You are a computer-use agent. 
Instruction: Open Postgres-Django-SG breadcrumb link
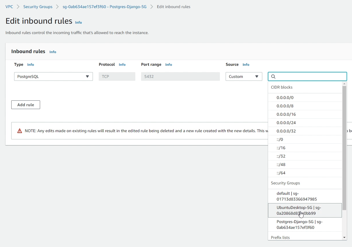(104, 7)
